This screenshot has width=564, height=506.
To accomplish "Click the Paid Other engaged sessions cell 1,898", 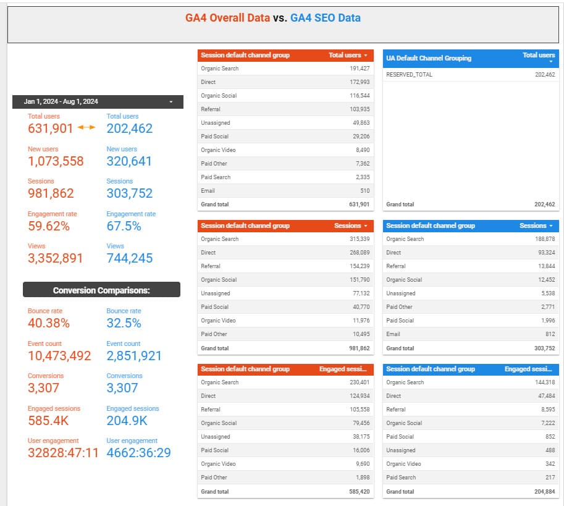I will coord(363,478).
